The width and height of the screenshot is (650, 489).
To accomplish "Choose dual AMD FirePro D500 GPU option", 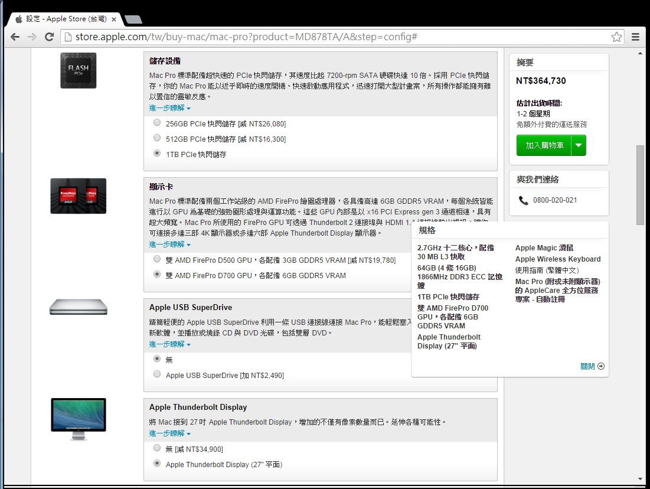I will coord(157,259).
